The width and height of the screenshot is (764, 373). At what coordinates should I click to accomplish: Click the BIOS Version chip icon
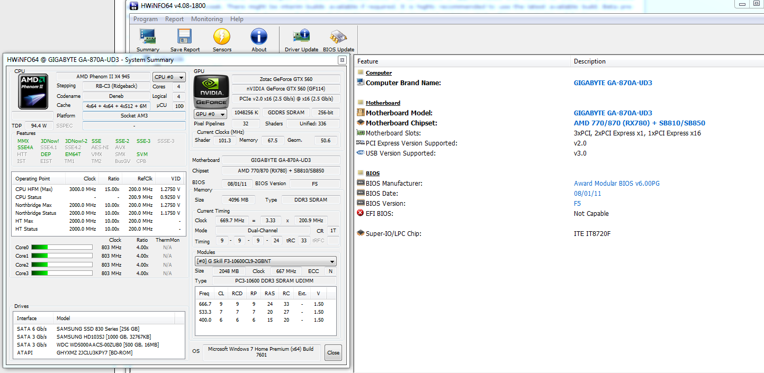point(361,203)
